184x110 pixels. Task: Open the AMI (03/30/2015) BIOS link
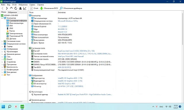(x=64, y=67)
